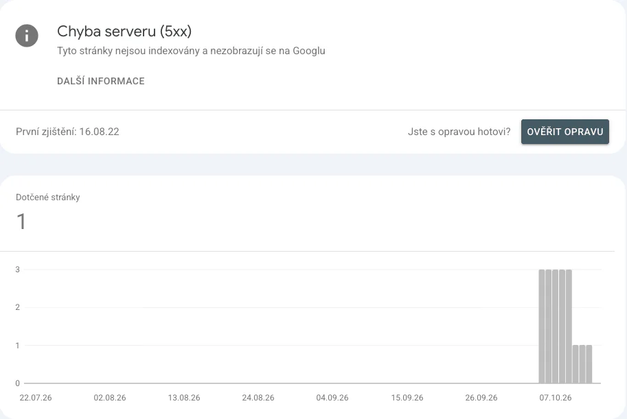Click the 02.08.26 date label
627x419 pixels.
[110, 398]
